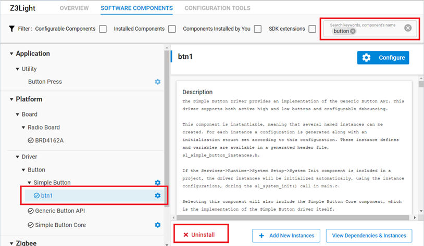Collapse the Driver node
424x246 pixels.
[x=18, y=157]
